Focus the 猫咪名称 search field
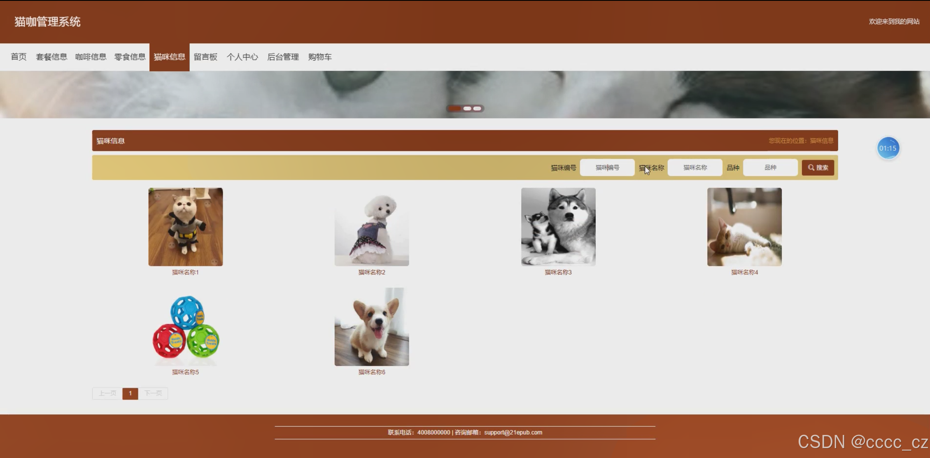This screenshot has width=930, height=458. (695, 167)
